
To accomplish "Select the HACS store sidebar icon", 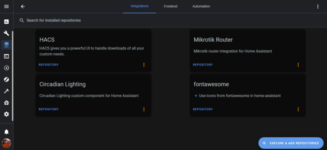I will [x=7, y=45].
